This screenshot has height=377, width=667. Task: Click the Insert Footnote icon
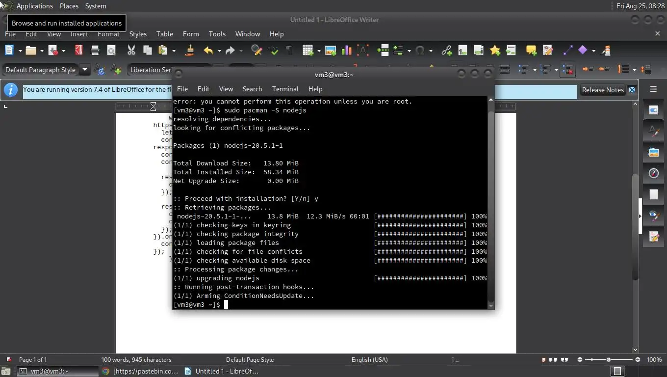[462, 50]
